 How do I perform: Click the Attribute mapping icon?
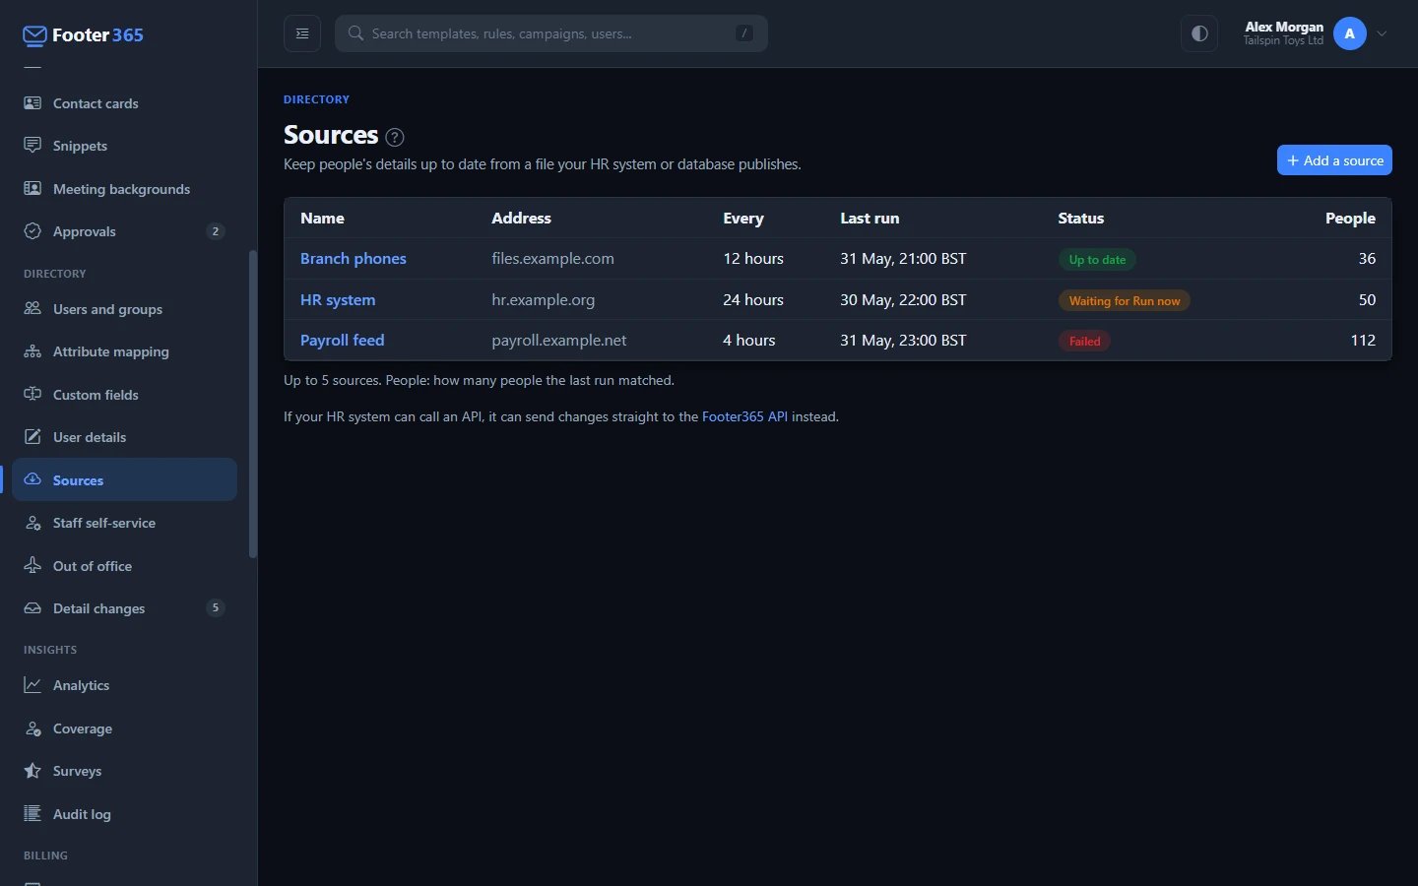(32, 350)
